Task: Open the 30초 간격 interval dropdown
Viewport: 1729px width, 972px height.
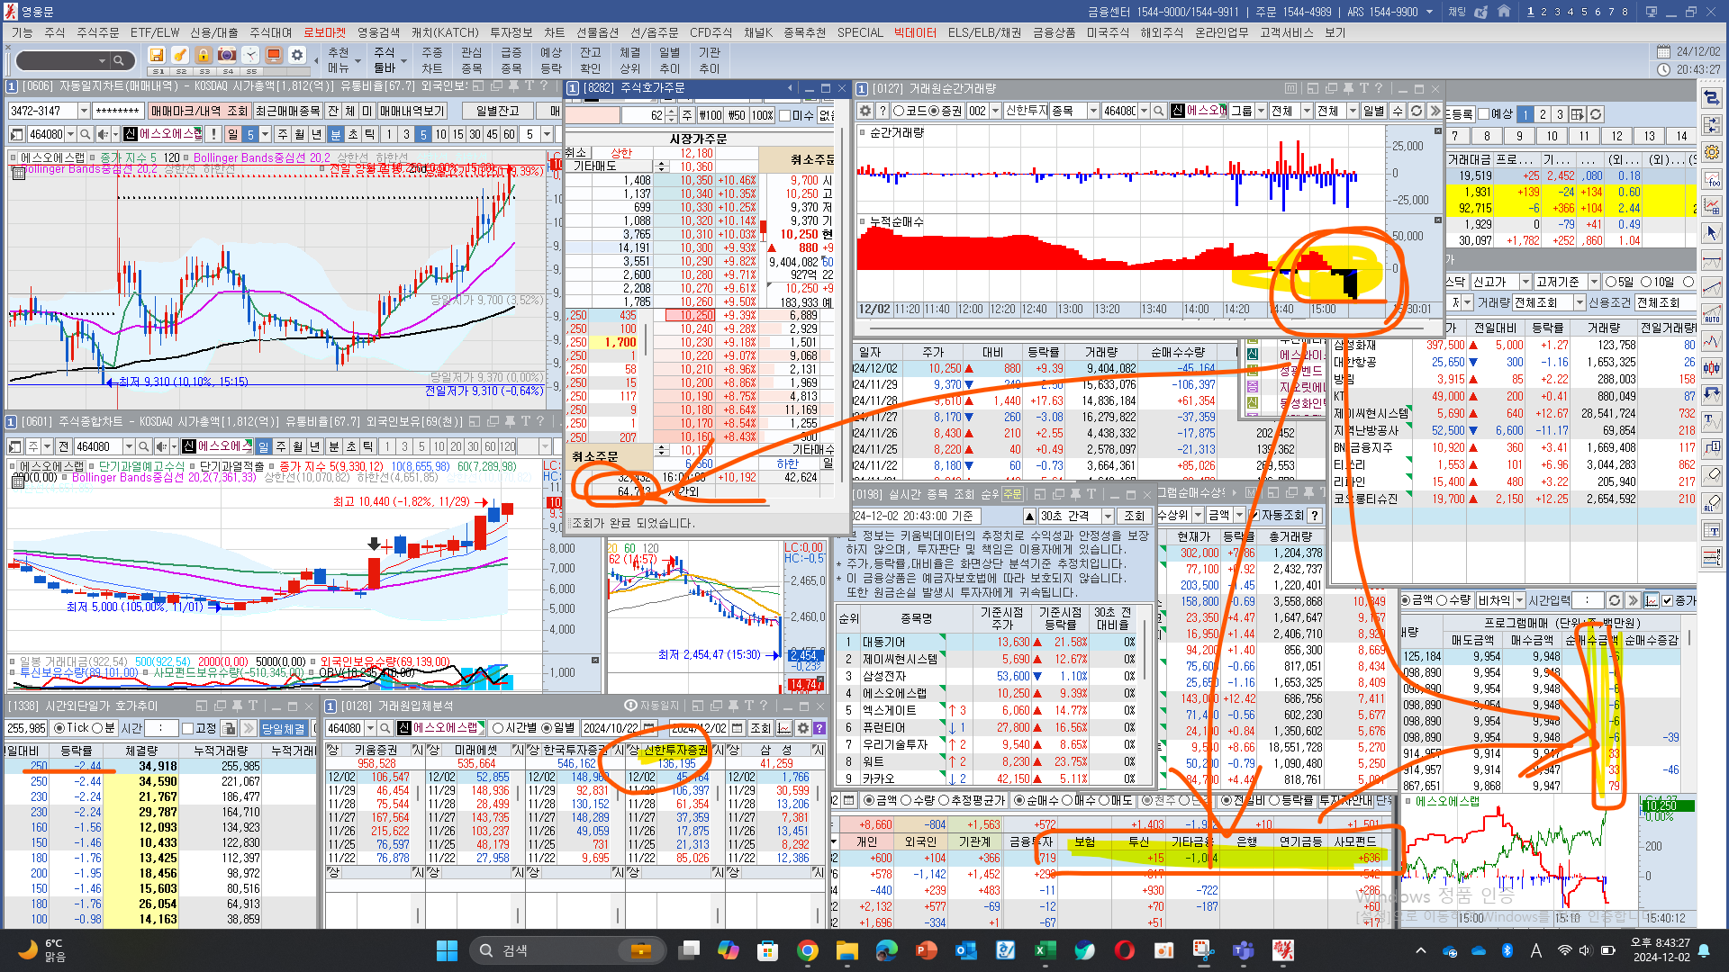Action: pyautogui.click(x=1107, y=516)
